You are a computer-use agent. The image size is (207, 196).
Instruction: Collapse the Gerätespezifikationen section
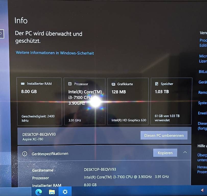pyautogui.click(x=185, y=152)
